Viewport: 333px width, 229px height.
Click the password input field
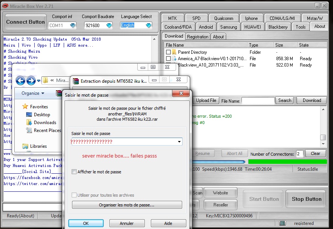point(127,141)
